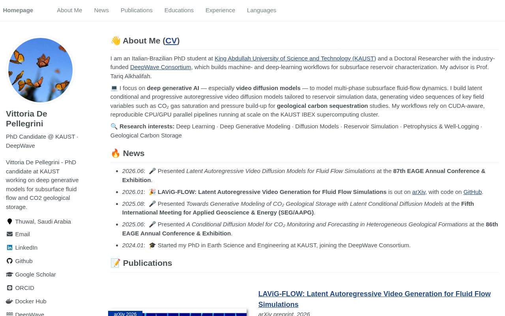This screenshot has width=505, height=316.
Task: Click the '2024.01' news date
Action: [x=133, y=245]
